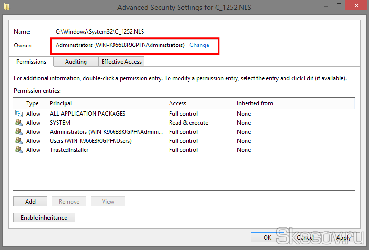
Task: Close the Advanced Security Settings window
Action: point(355,7)
